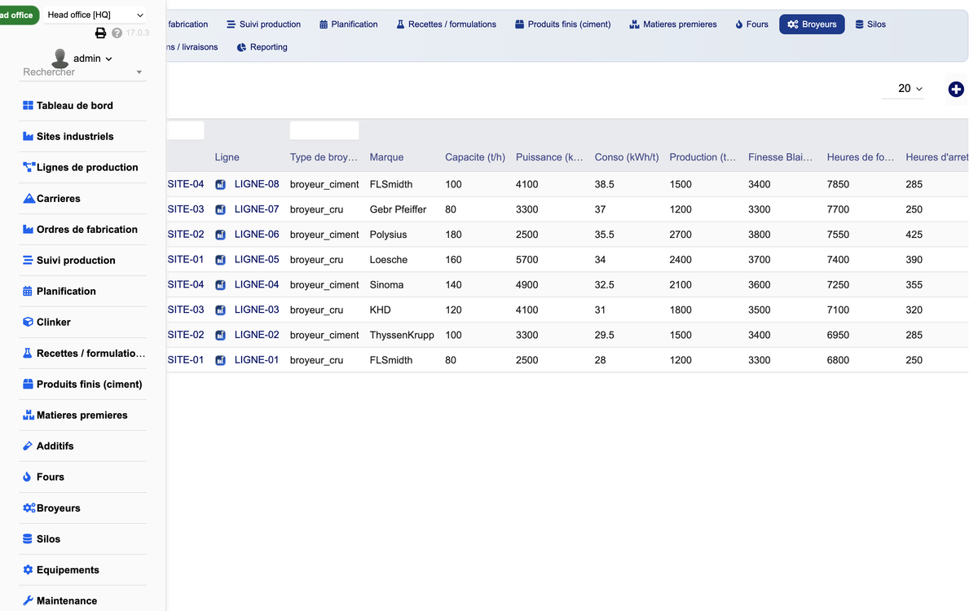Open the Matieres premieres top tab
Image resolution: width=978 pixels, height=611 pixels.
tap(673, 24)
